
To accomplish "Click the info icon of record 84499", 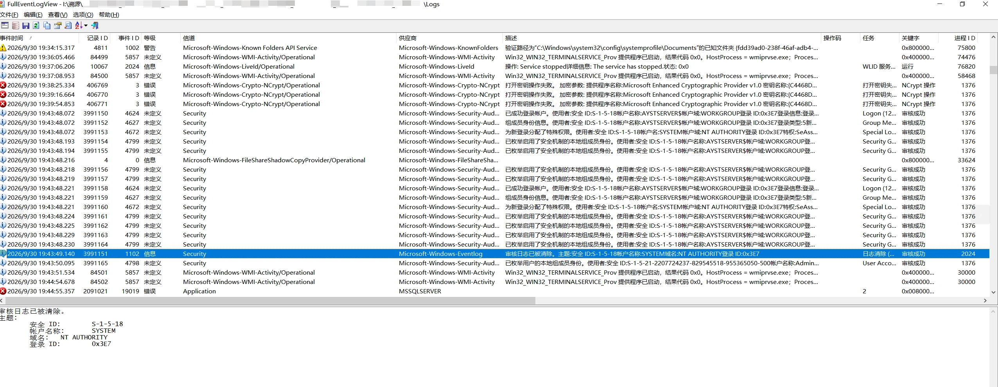I will (x=3, y=57).
